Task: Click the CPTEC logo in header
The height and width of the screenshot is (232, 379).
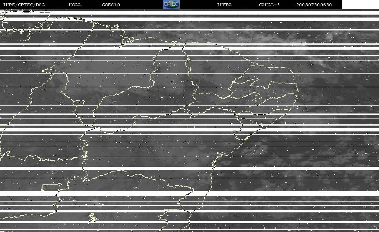Action: pyautogui.click(x=171, y=4)
